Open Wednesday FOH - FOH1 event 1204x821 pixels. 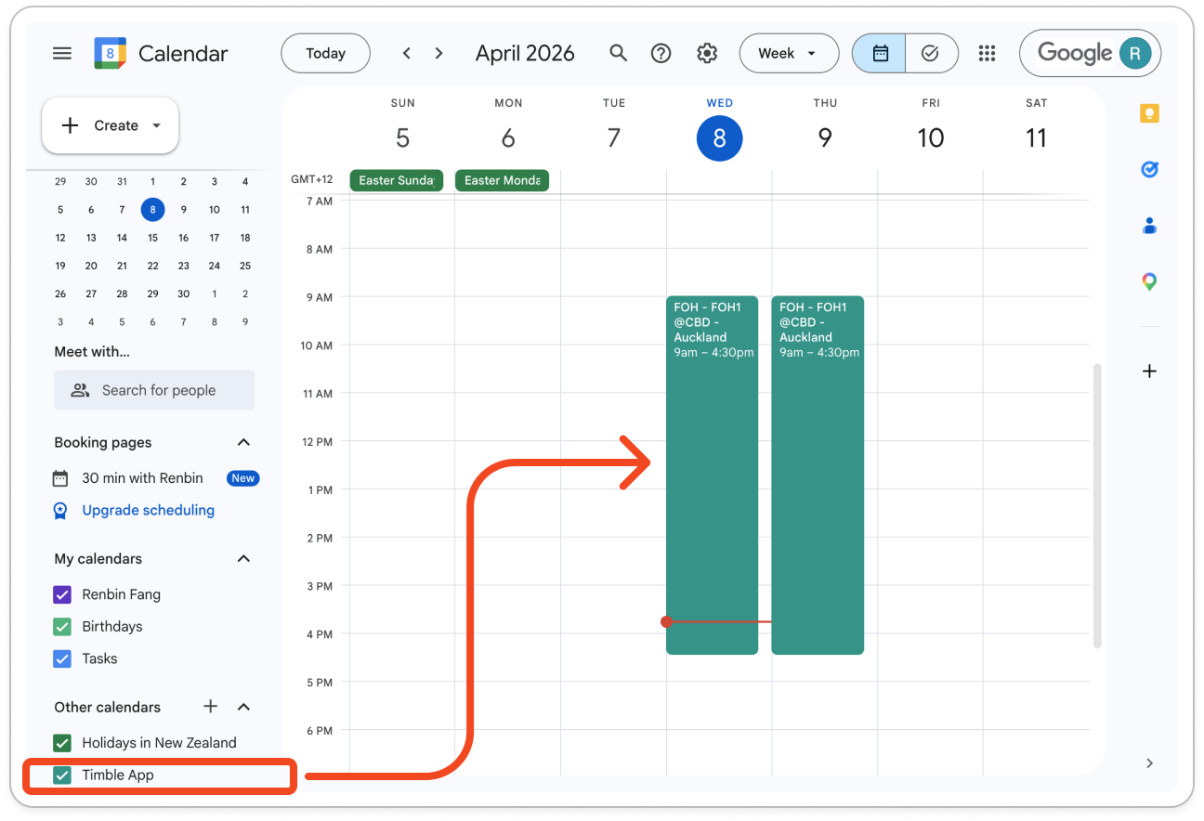[x=712, y=475]
